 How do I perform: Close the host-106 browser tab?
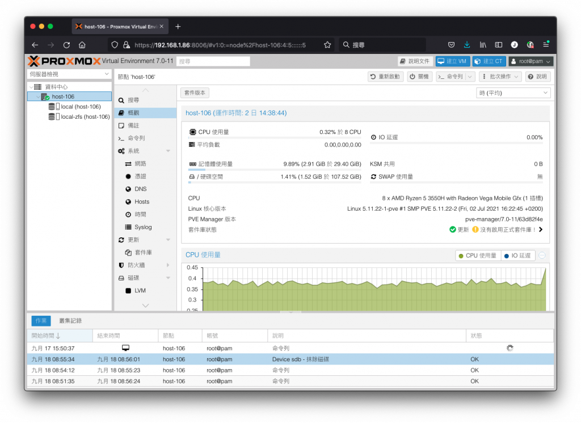coord(162,27)
